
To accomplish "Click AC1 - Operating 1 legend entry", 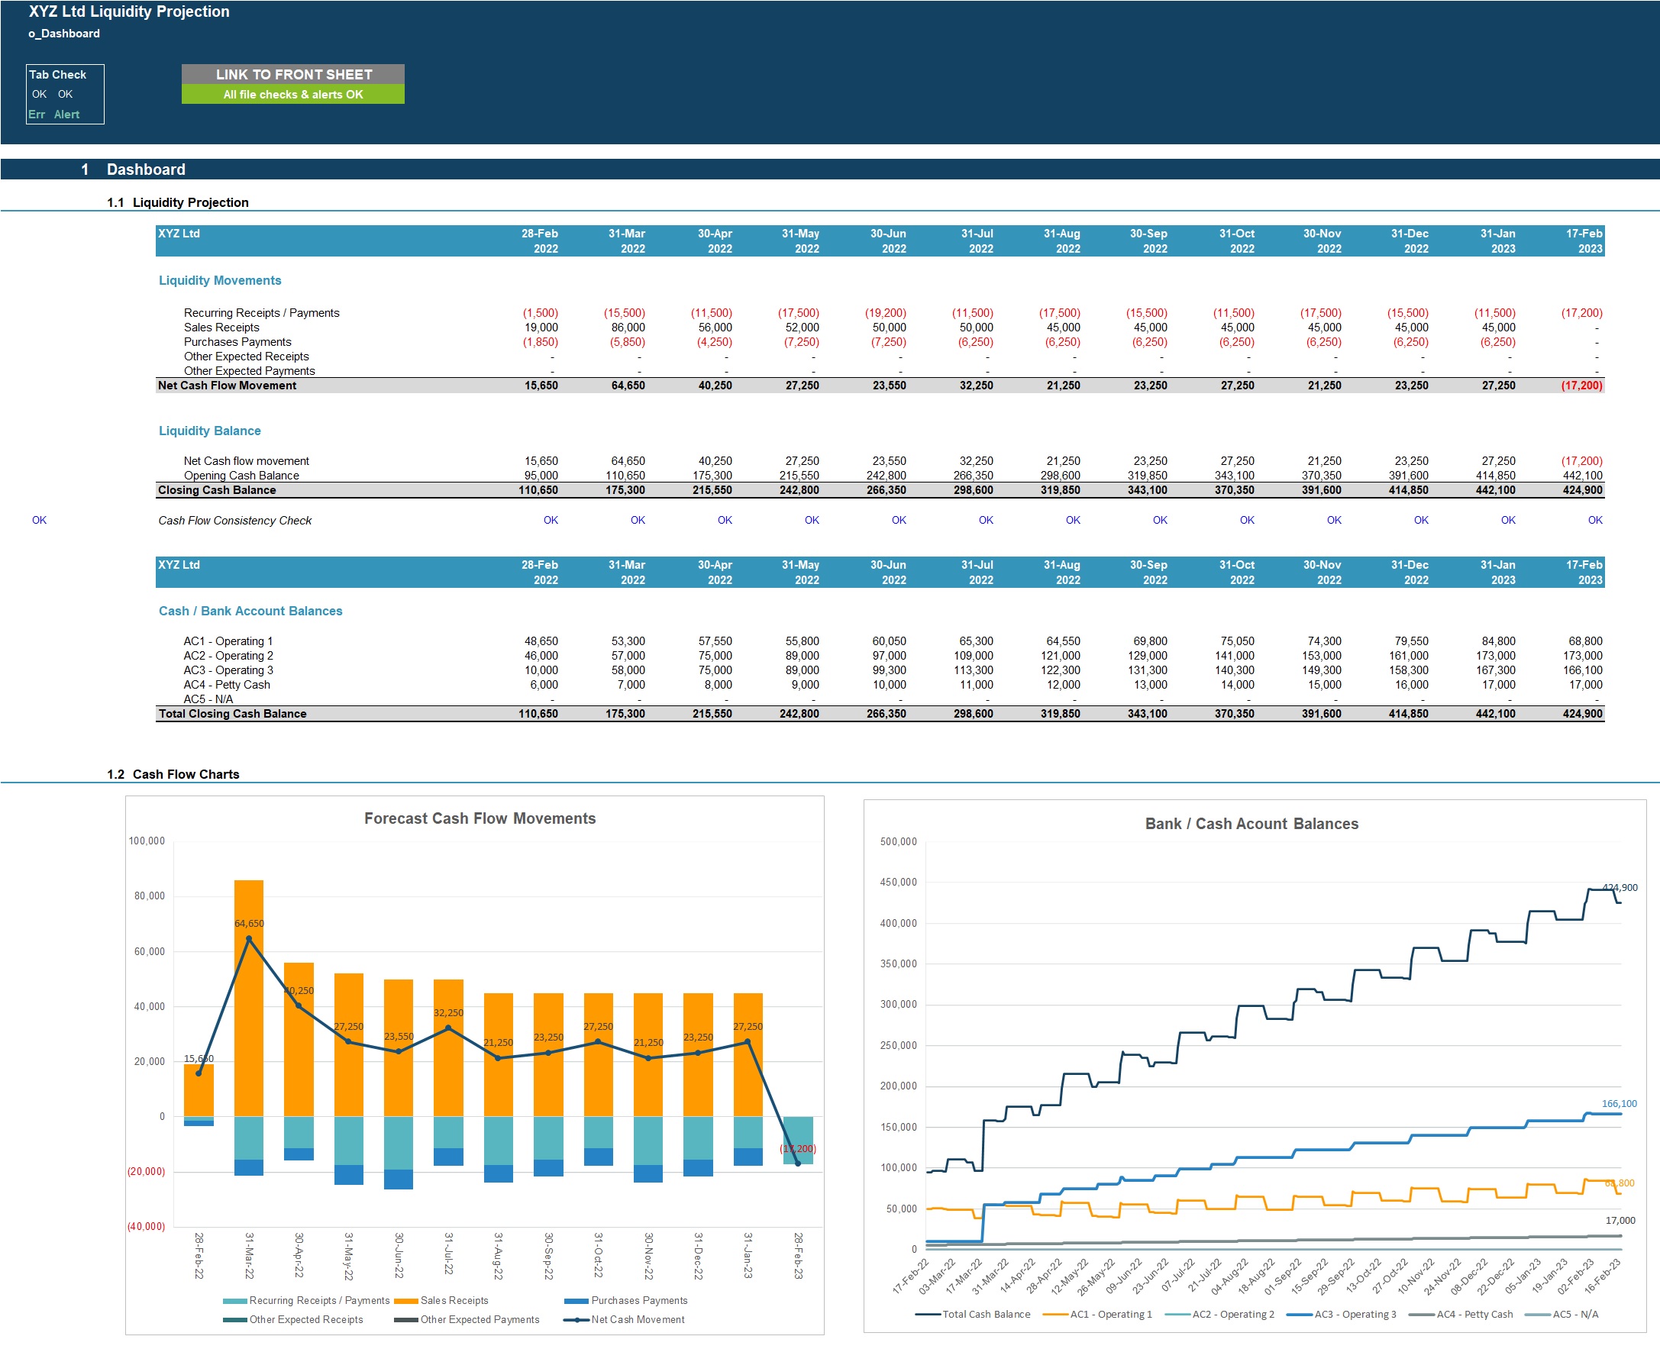I will tap(1110, 1315).
